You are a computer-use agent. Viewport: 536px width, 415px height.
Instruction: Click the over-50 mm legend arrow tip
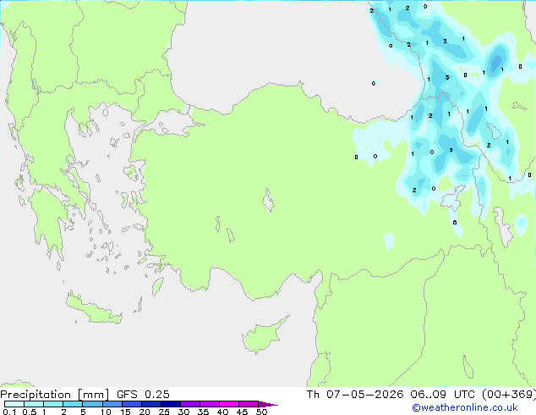tap(268, 404)
